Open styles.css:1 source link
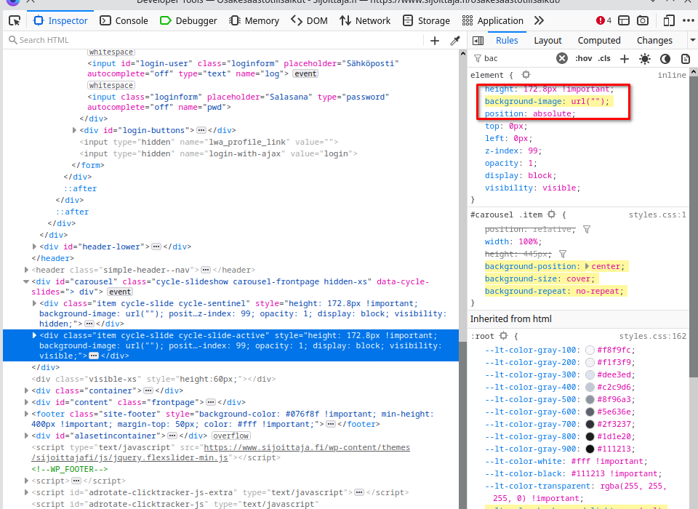698x509 pixels. point(657,215)
